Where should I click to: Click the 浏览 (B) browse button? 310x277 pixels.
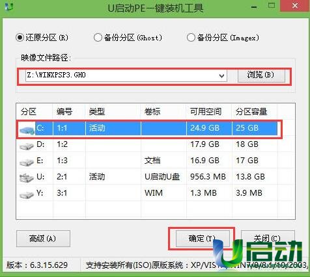(261, 75)
